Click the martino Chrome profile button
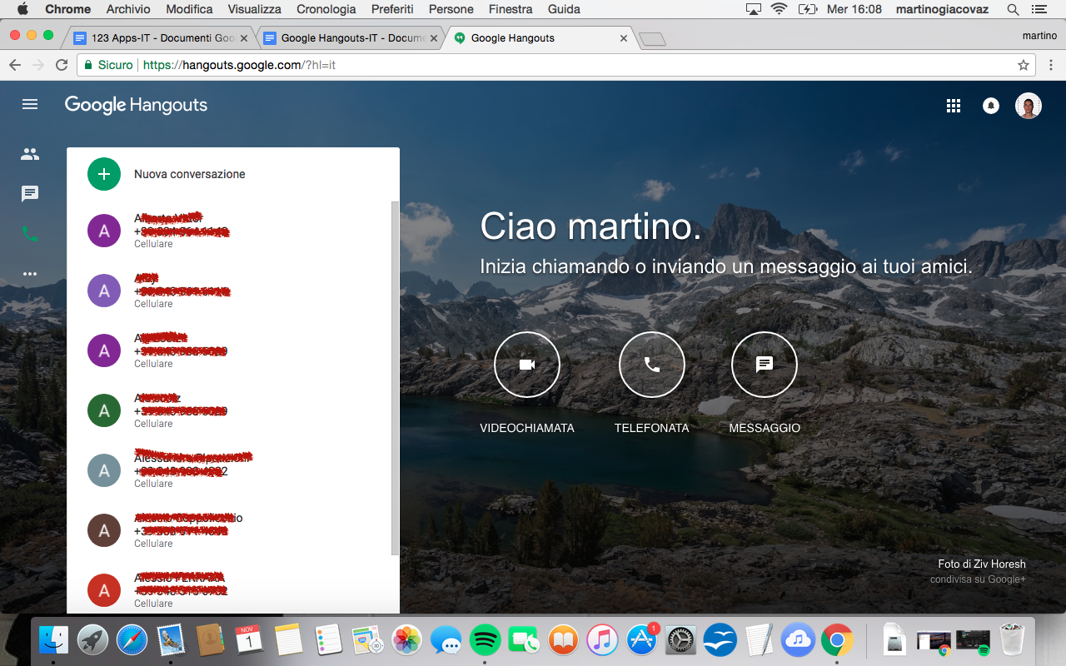This screenshot has height=666, width=1066. coord(1039,36)
